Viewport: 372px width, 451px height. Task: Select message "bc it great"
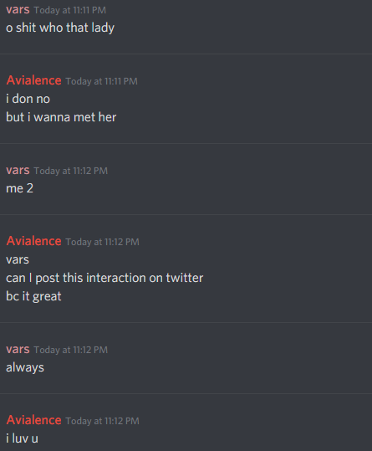tap(33, 296)
